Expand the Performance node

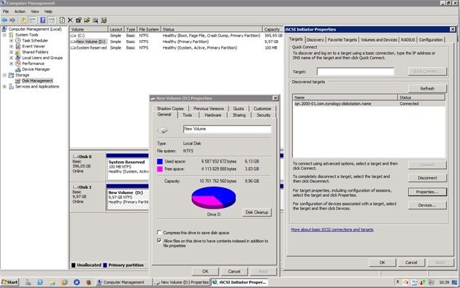(x=11, y=63)
